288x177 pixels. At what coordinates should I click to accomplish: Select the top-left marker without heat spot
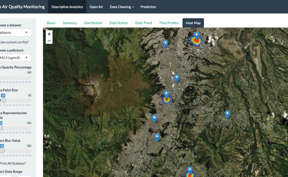[x=165, y=43]
